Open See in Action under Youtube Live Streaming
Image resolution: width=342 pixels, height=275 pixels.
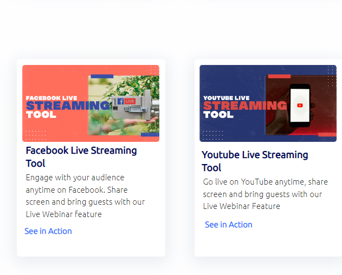click(228, 225)
